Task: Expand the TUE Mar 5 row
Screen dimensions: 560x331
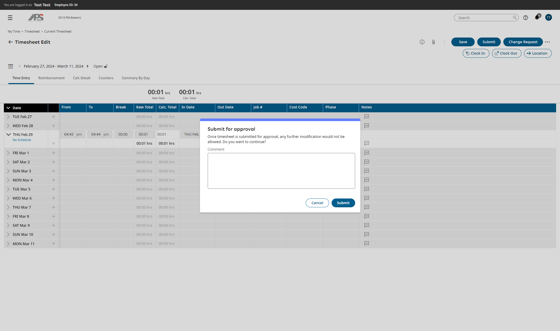Action: (x=8, y=189)
